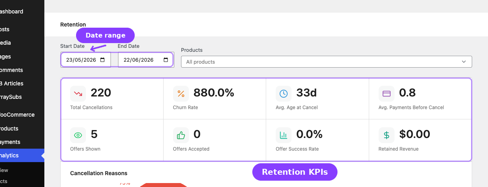Click the Avg. Payments Before Cancel card icon
This screenshot has height=187, width=488.
[x=386, y=94]
